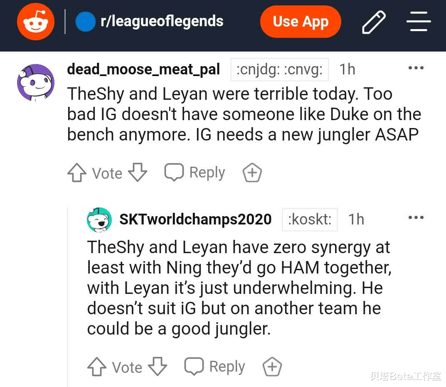Click the :koskt: flair tag

[x=310, y=219]
